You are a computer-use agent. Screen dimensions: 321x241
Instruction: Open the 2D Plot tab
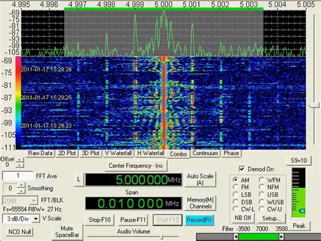point(67,153)
